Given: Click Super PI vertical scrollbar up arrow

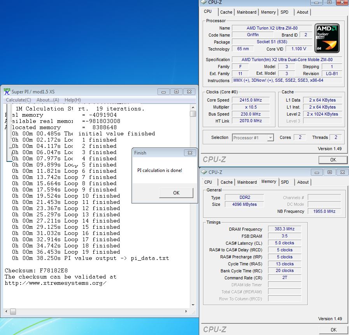Looking at the screenshot, I should tap(193, 107).
